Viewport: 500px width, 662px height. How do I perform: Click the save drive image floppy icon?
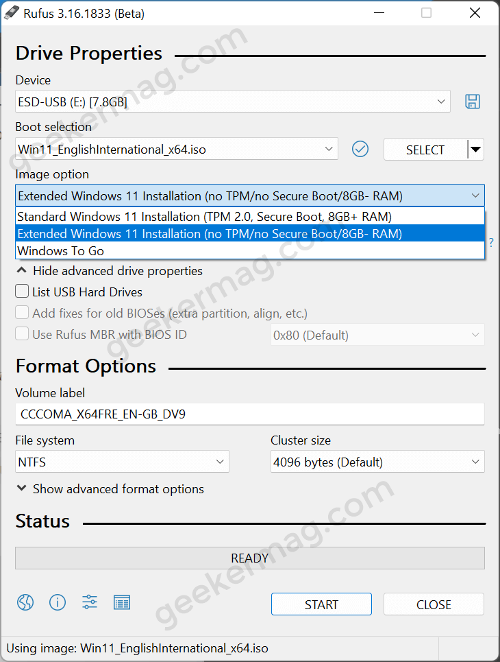[x=472, y=102]
